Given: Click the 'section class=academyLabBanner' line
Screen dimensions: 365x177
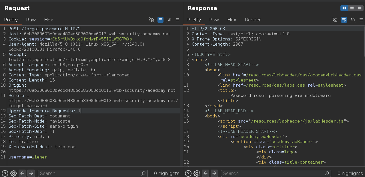Looking at the screenshot, I should point(274,142).
